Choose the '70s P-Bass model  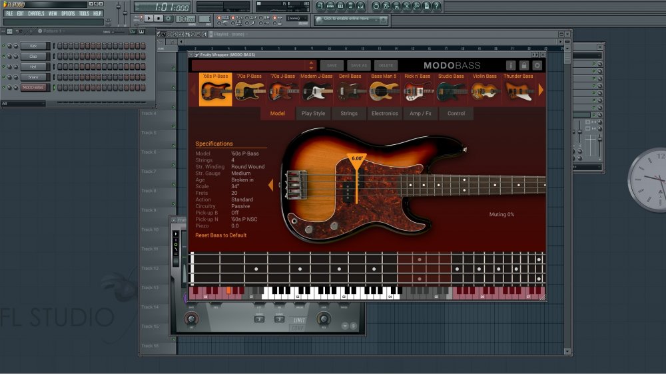(249, 89)
